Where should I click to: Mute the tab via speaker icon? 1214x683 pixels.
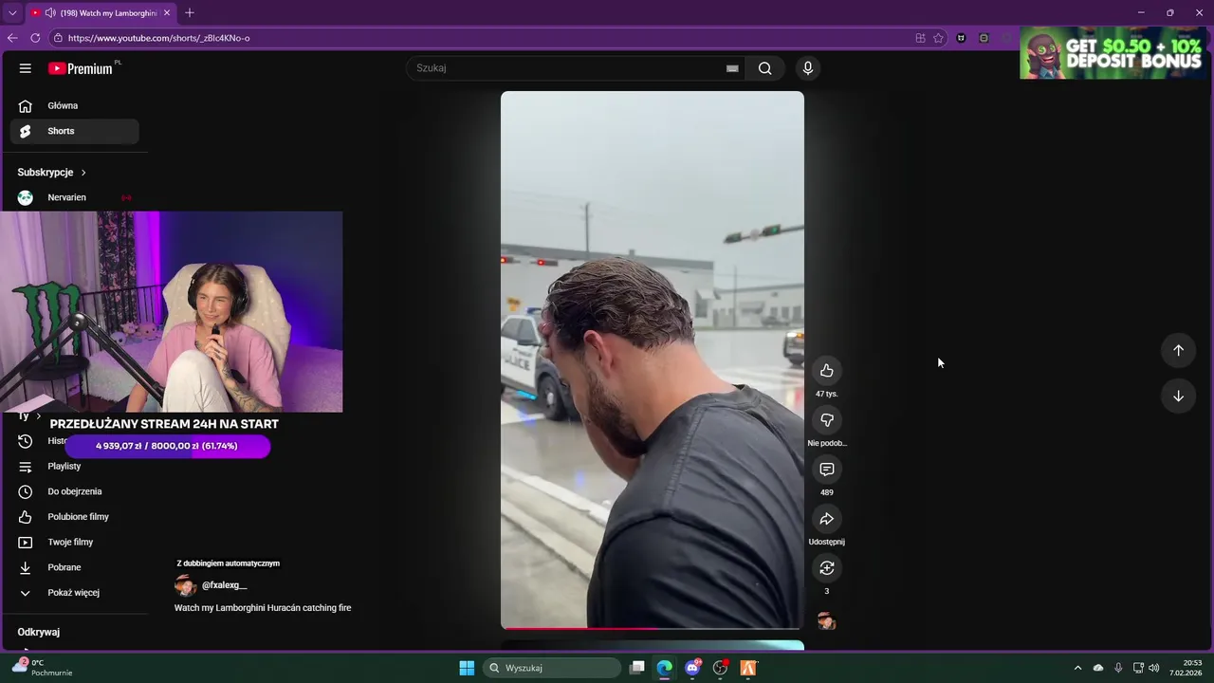tap(50, 13)
